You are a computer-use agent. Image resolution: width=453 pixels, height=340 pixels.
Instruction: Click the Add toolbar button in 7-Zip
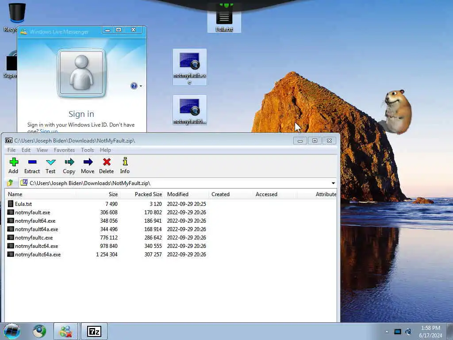tap(13, 166)
